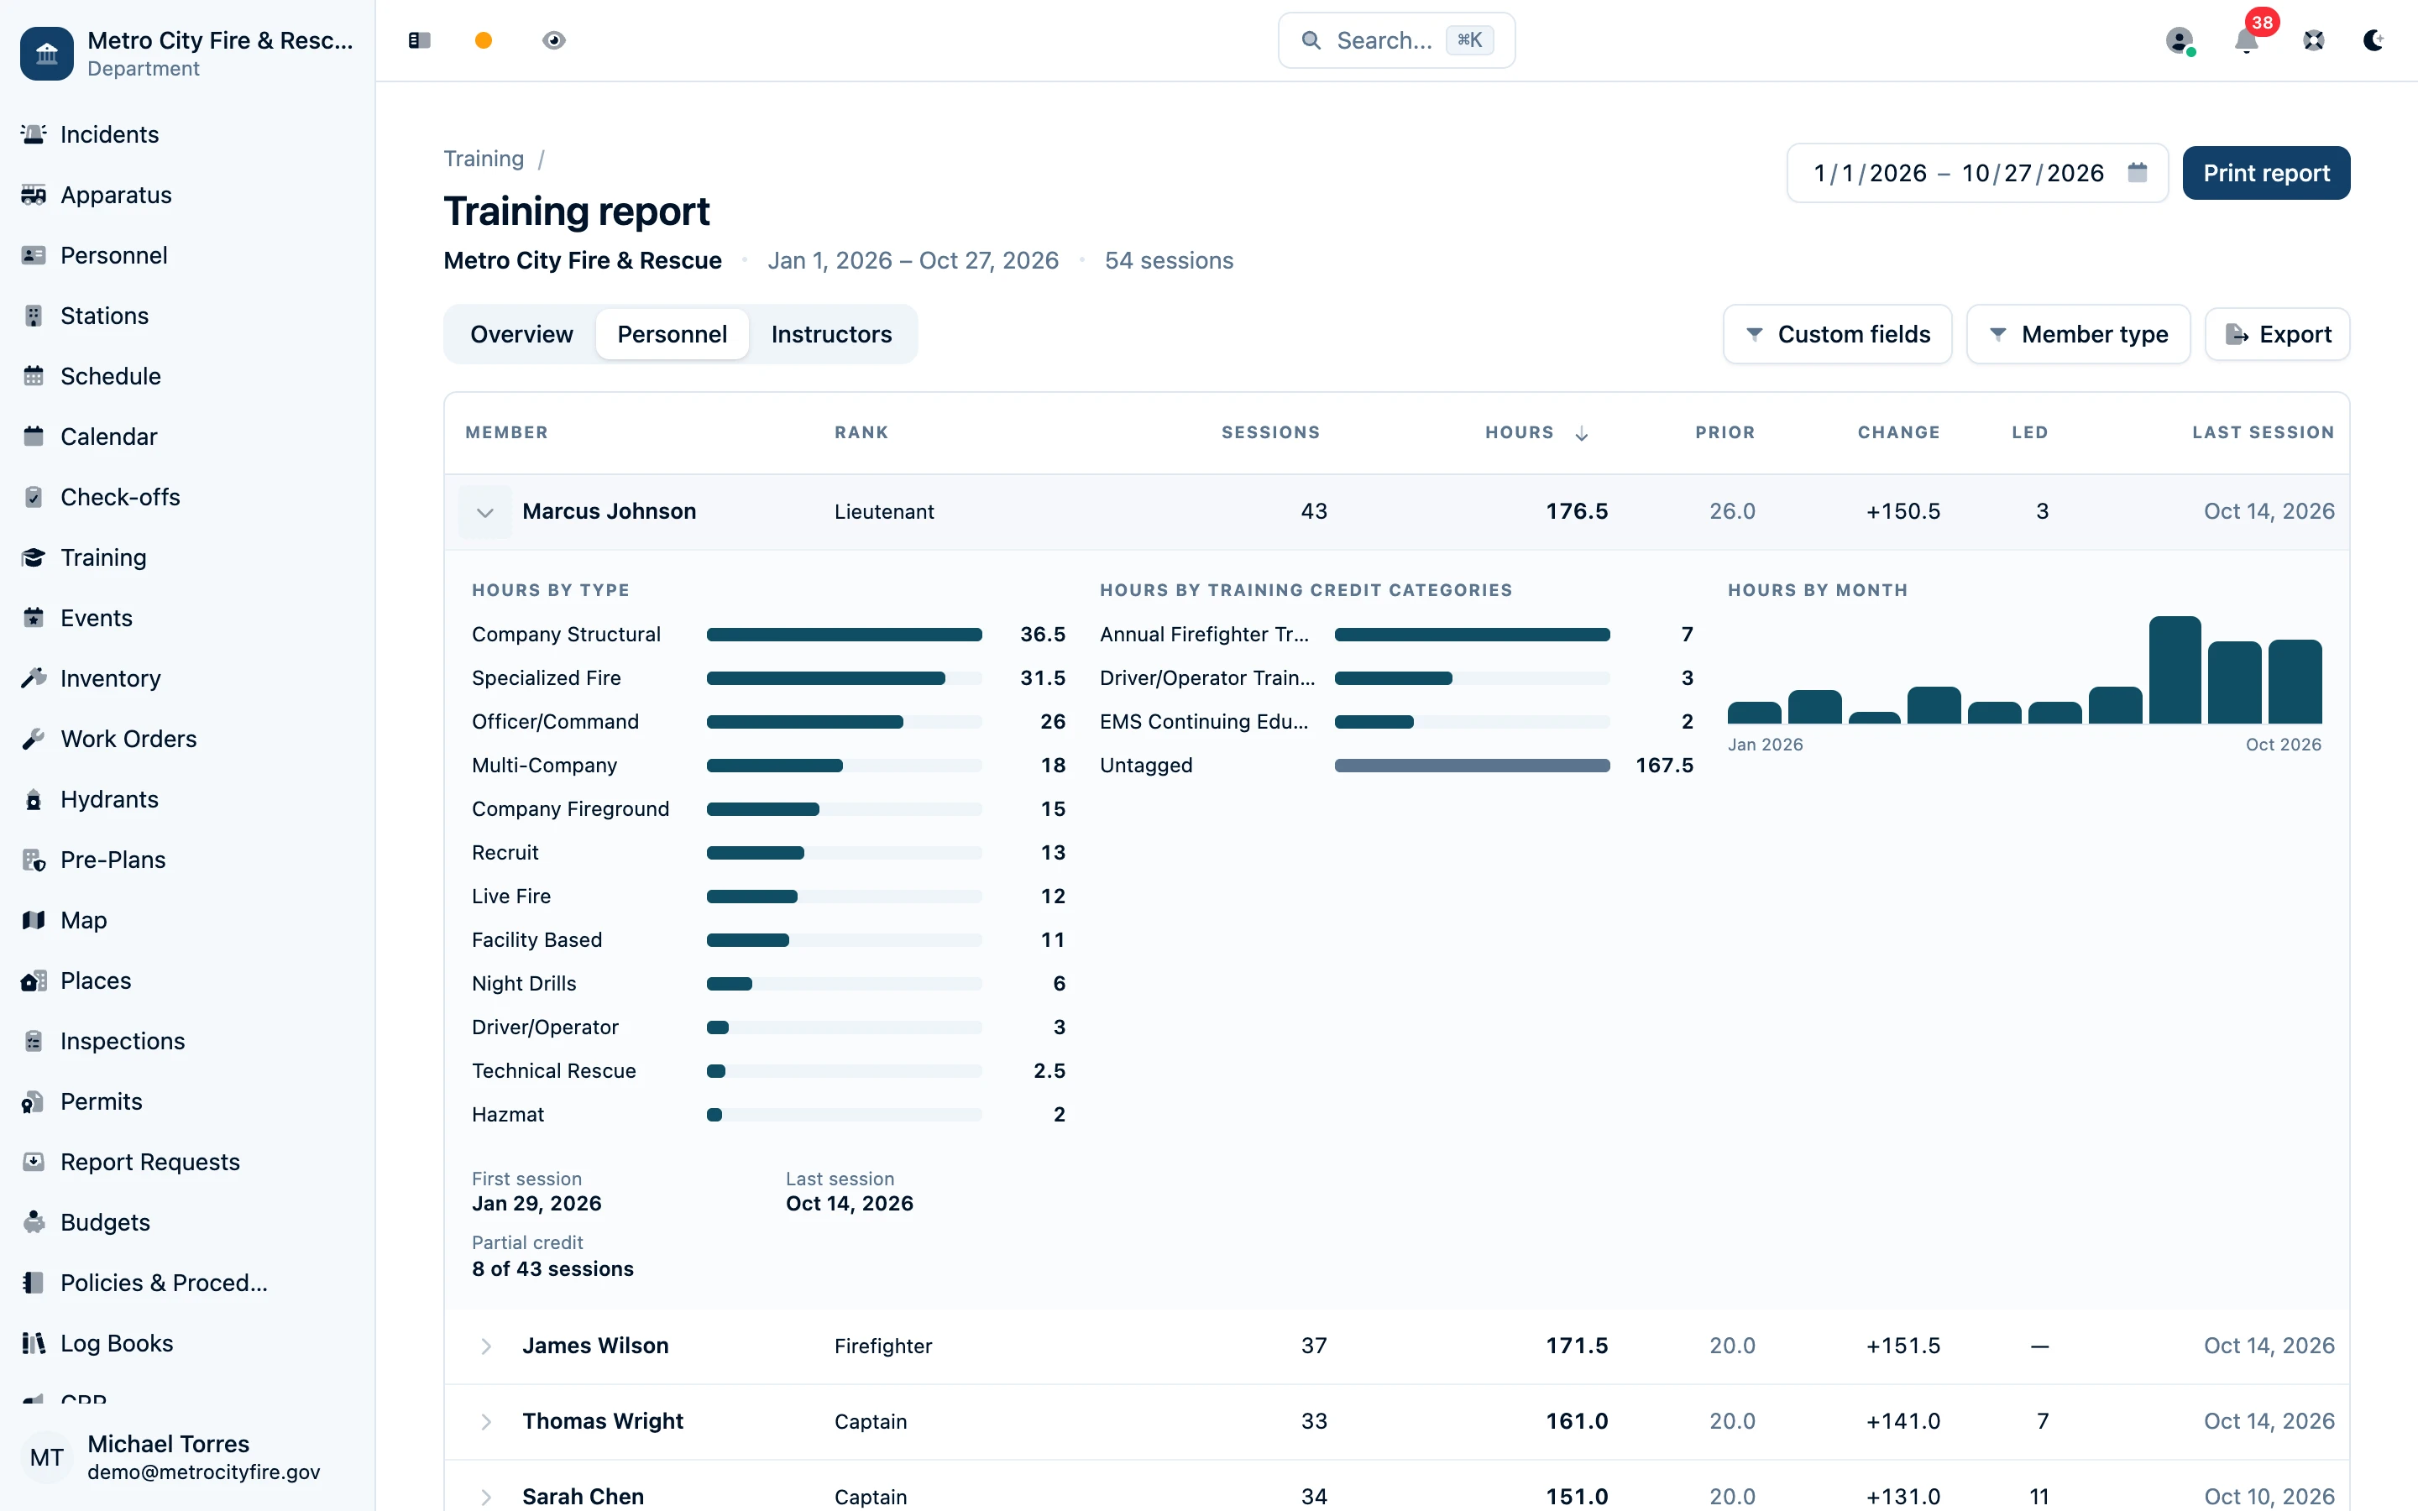Follow the Training breadcrumb link
Viewport: 2418px width, 1511px height.
pos(484,158)
